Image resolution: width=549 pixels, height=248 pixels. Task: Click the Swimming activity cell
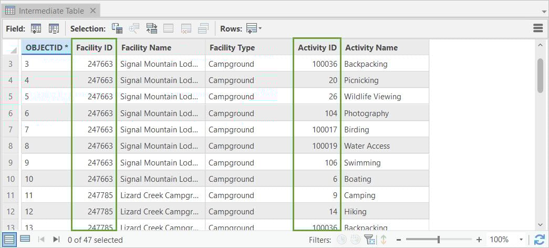click(x=385, y=162)
